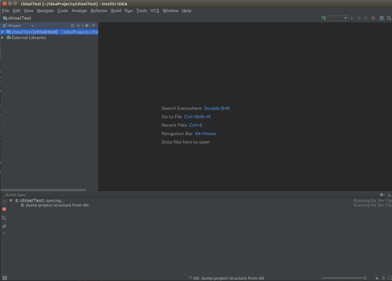Select External Libraries tree item
Image resolution: width=392 pixels, height=281 pixels.
29,38
